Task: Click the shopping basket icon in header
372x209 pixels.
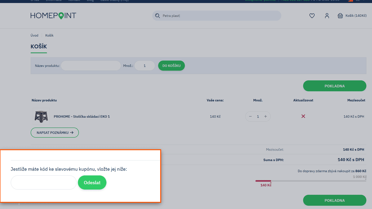Action: (x=340, y=16)
